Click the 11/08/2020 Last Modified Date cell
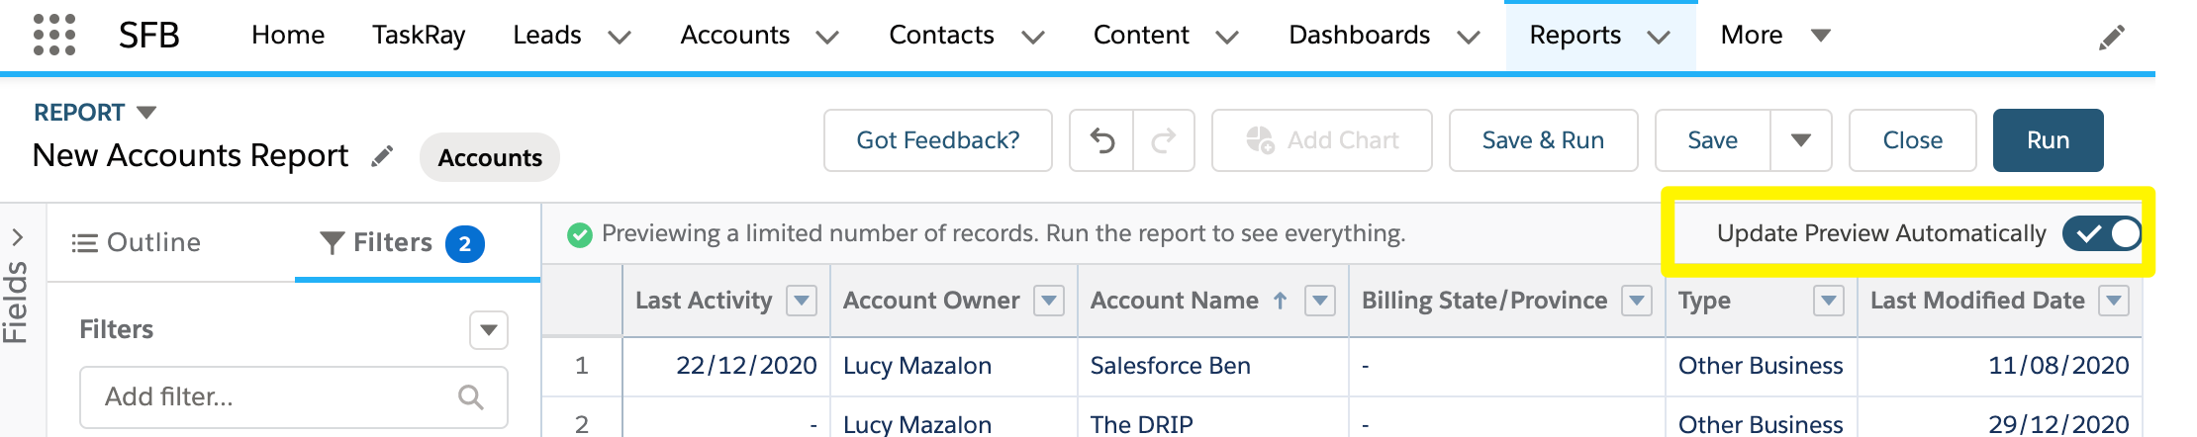This screenshot has width=2197, height=437. [2058, 366]
